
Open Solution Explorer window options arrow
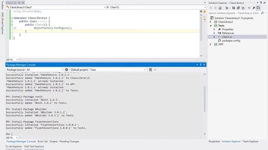pos(258,3)
